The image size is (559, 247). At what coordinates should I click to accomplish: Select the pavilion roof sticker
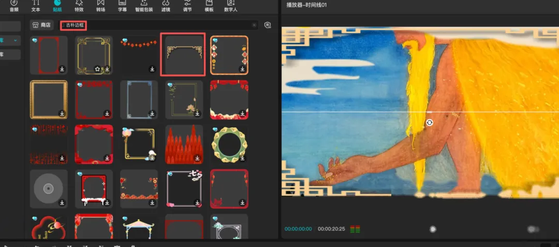click(139, 227)
